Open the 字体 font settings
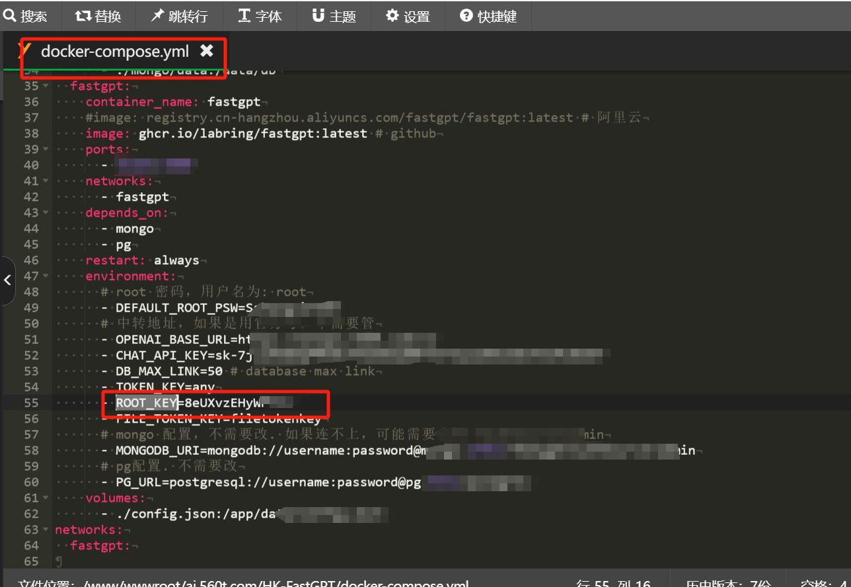 (260, 16)
